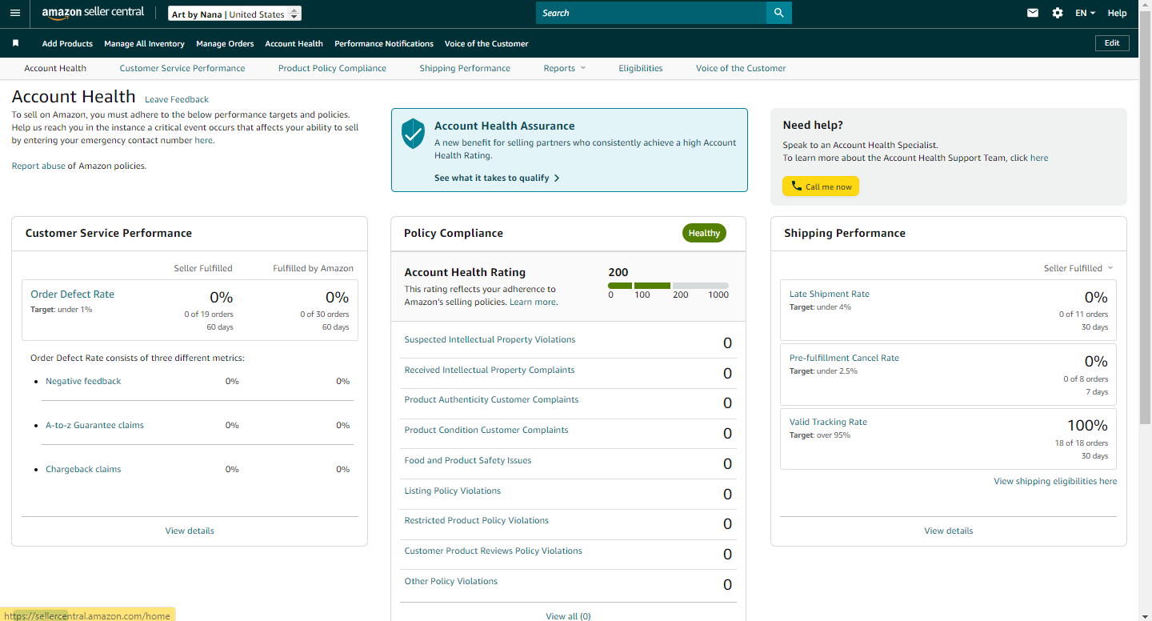
Task: Open Listing Policy Violations
Action: pos(453,491)
